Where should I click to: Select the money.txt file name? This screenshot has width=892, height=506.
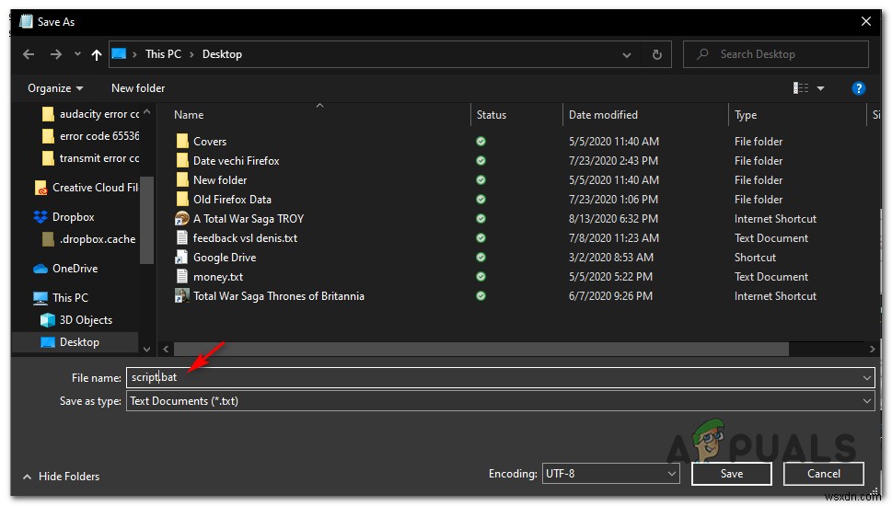point(218,277)
